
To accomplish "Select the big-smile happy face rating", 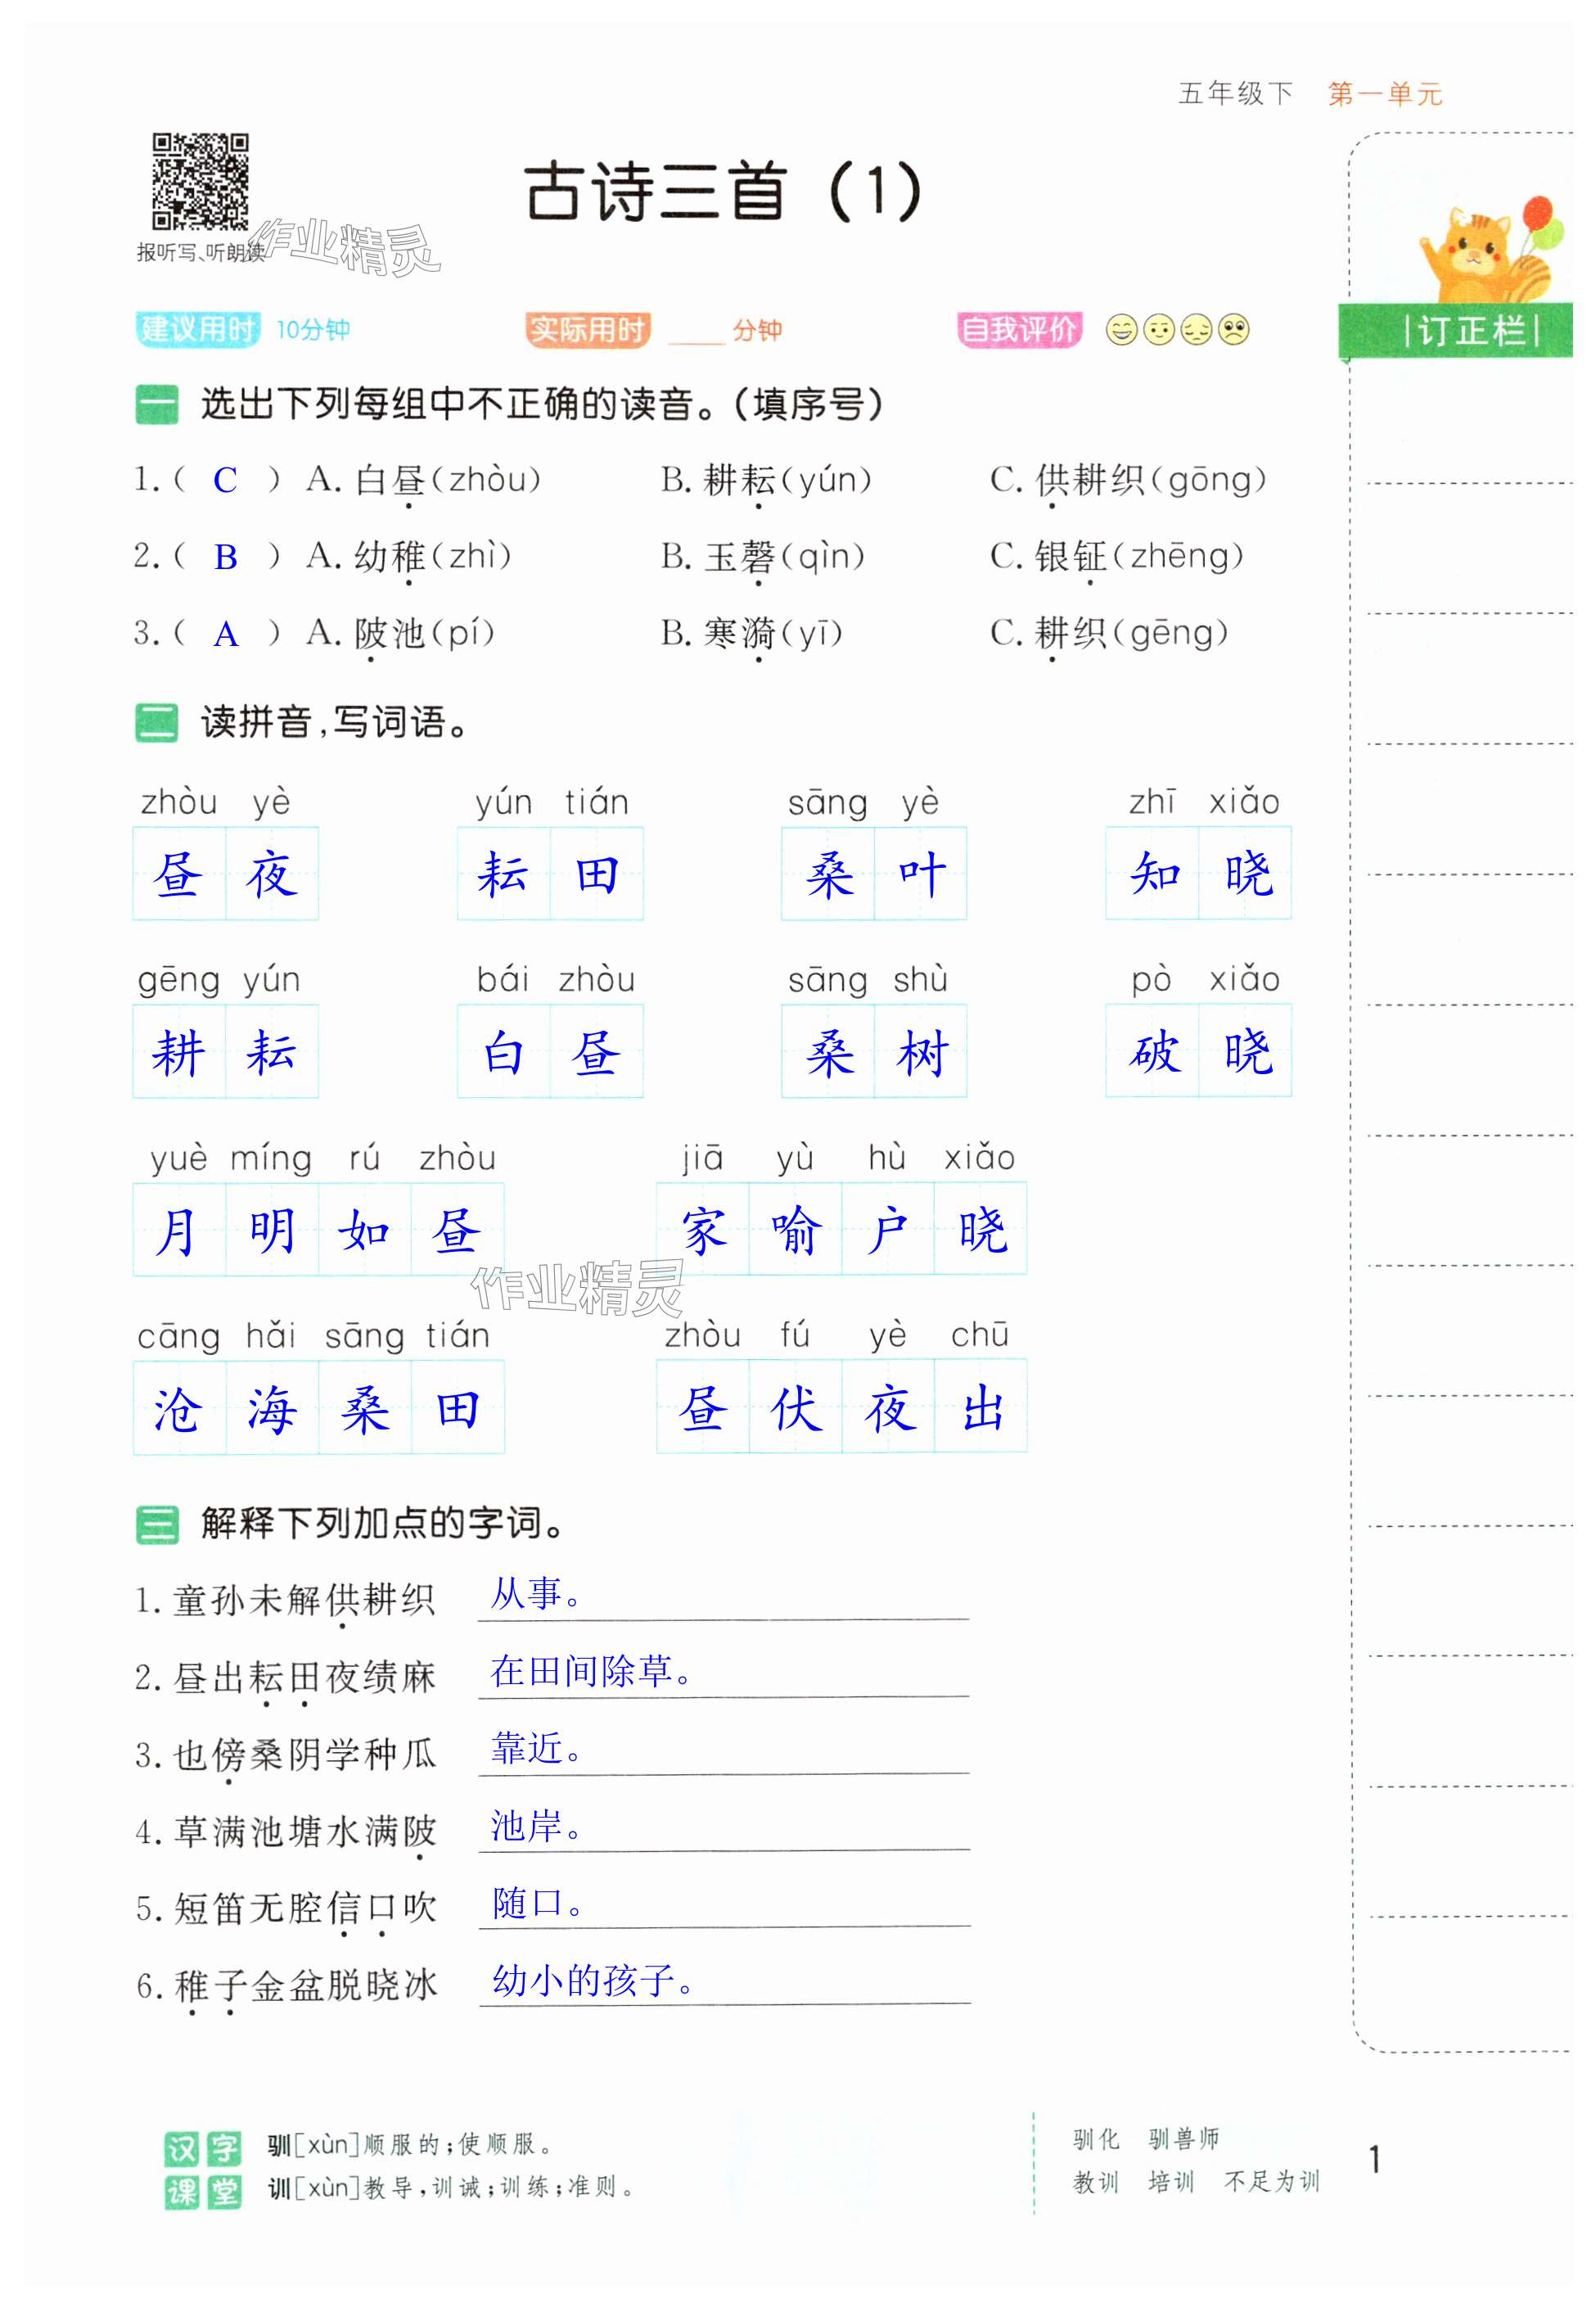I will pyautogui.click(x=1122, y=330).
